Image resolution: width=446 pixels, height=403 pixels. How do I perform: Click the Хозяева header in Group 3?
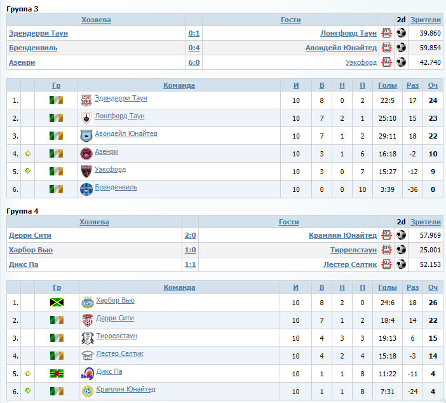[96, 20]
